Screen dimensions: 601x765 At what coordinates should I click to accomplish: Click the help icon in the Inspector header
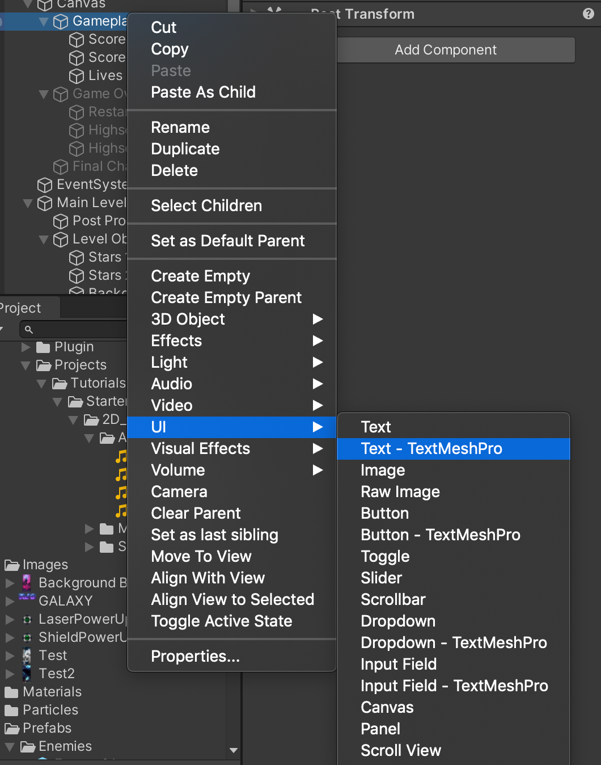[x=589, y=14]
